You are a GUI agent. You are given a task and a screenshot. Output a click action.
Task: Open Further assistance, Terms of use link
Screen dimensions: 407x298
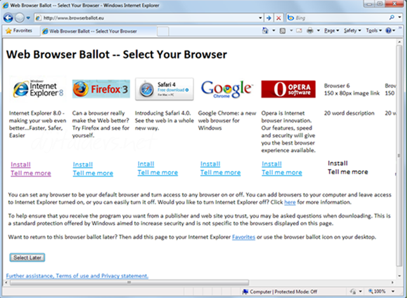tap(77, 276)
